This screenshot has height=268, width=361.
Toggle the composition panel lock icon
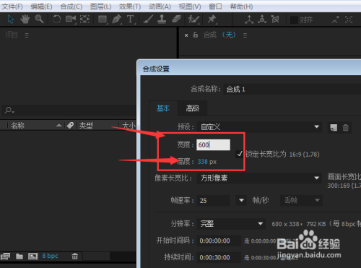point(196,35)
